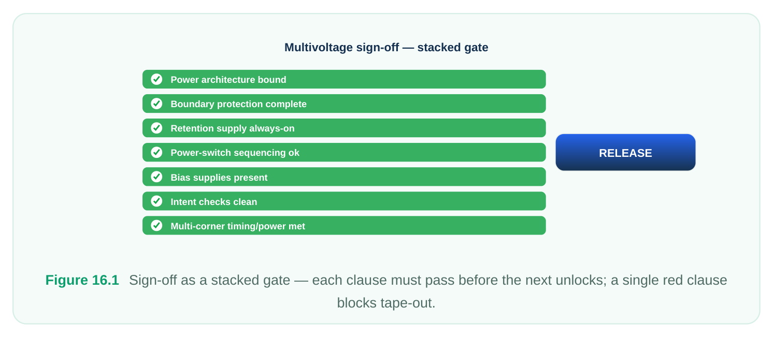This screenshot has width=774, height=337.
Task: Select the Bias supplies present green bar
Action: click(x=344, y=177)
